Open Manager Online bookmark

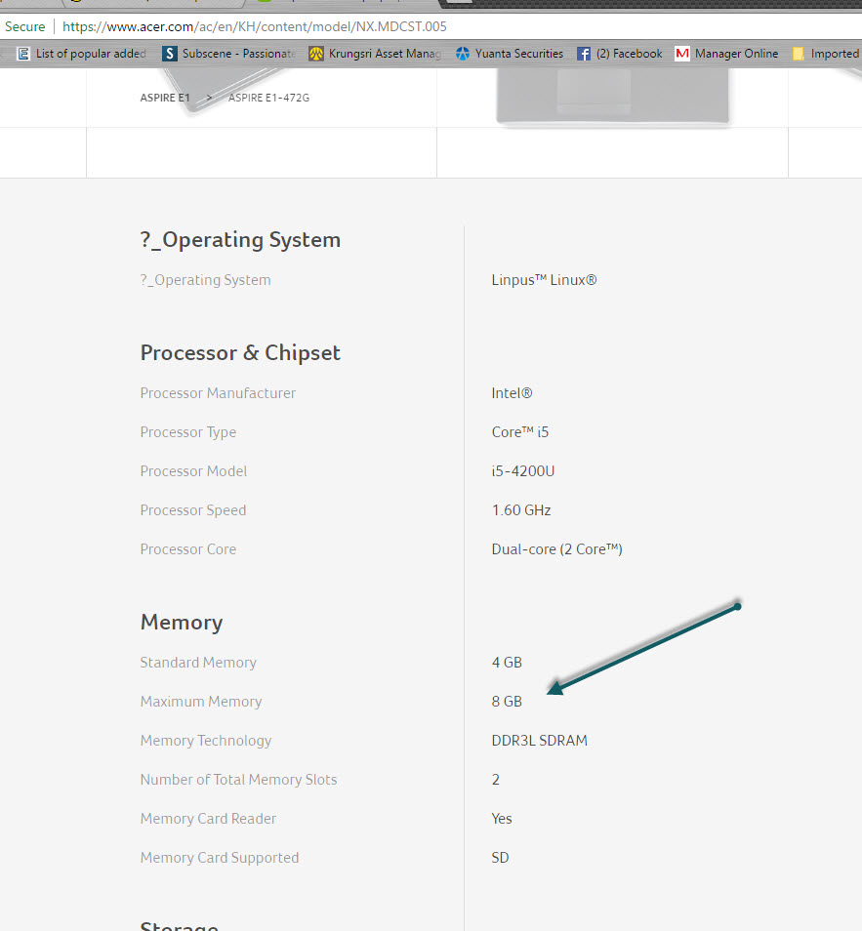pos(726,54)
